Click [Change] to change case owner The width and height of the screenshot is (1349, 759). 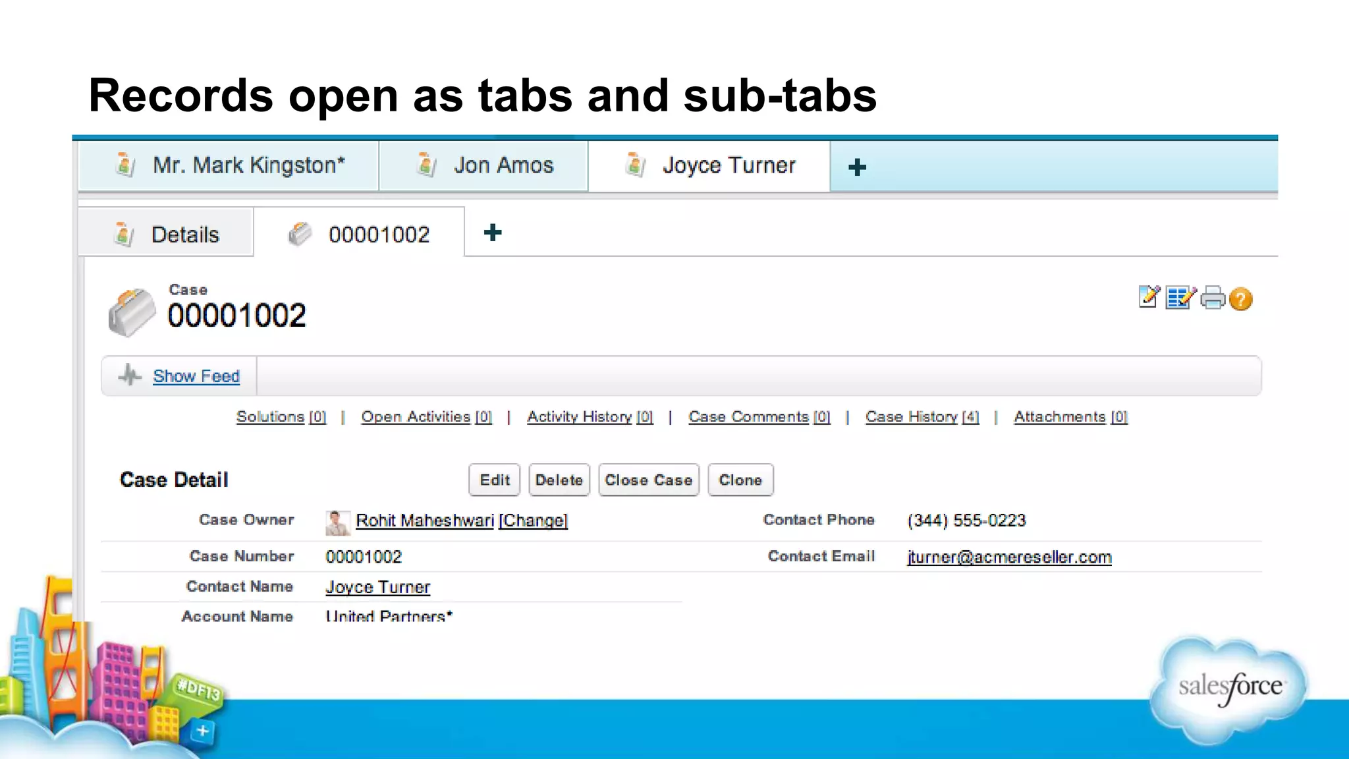pyautogui.click(x=533, y=520)
